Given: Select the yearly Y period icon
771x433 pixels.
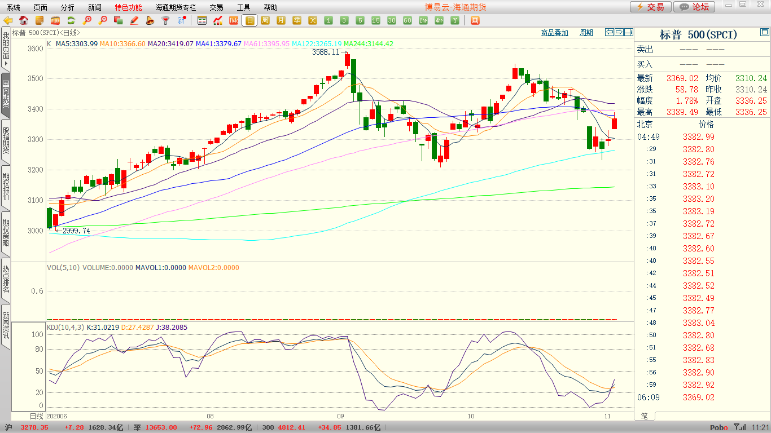Looking at the screenshot, I should 454,20.
